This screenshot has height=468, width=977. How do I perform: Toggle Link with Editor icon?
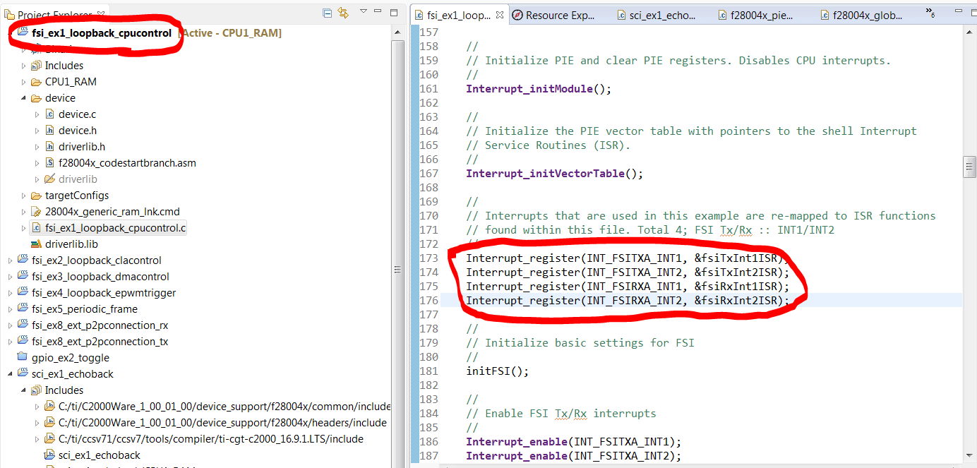point(344,13)
